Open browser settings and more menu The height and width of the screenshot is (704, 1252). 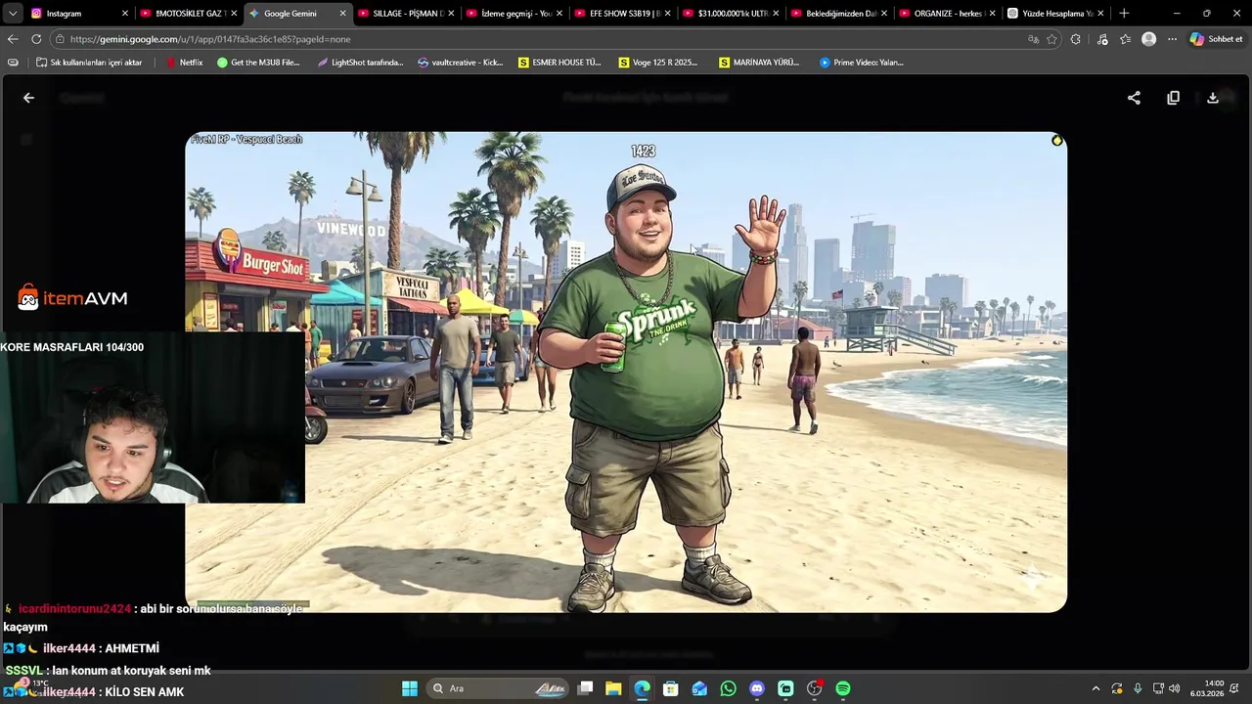pyautogui.click(x=1172, y=39)
